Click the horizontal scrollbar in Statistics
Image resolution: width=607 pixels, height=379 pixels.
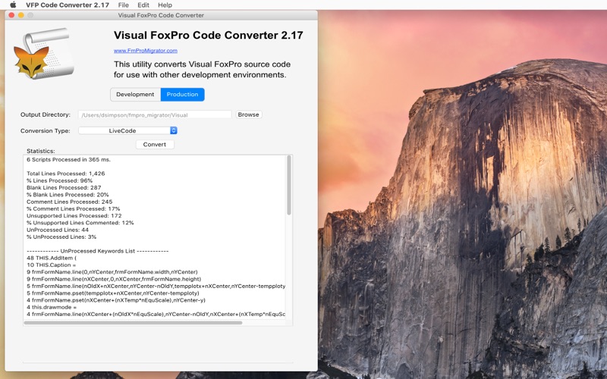tap(133, 323)
